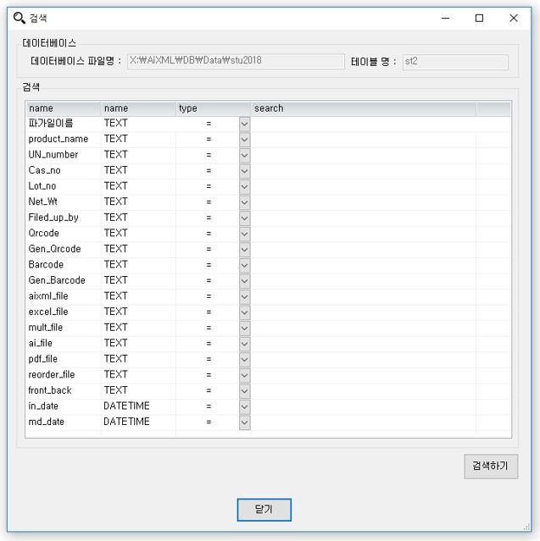Expand the Cas_no comparison type dropdown
540x541 pixels.
coord(244,171)
